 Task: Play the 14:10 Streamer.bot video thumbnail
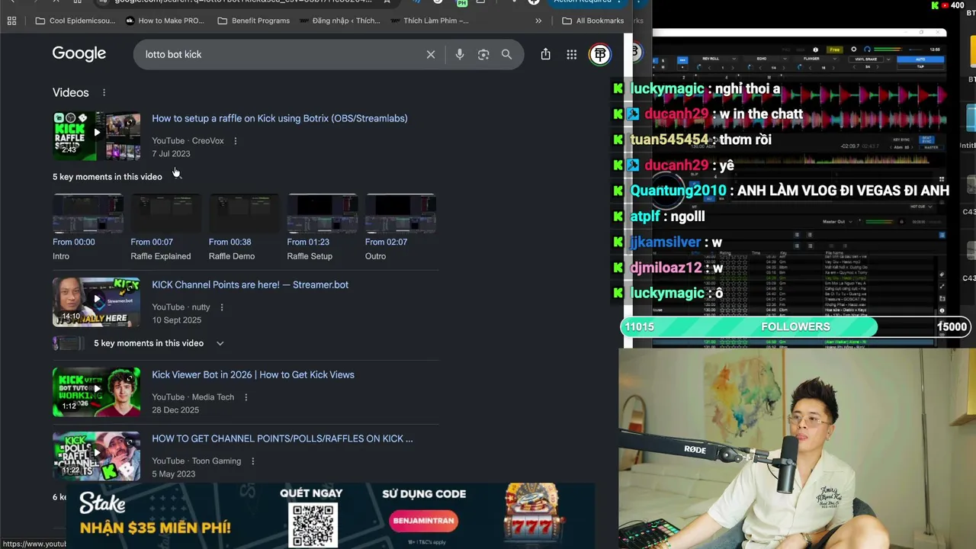96,302
